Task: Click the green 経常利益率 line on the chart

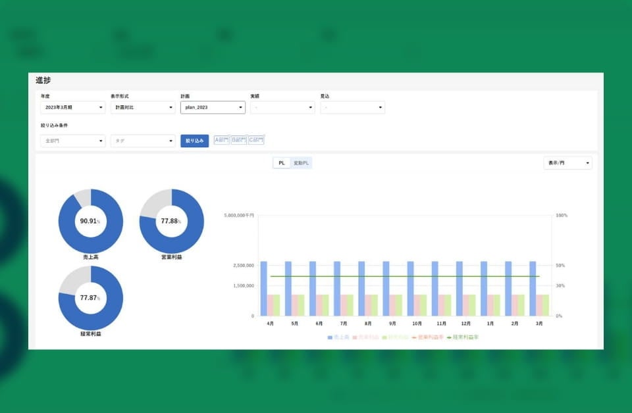Action: tap(405, 277)
